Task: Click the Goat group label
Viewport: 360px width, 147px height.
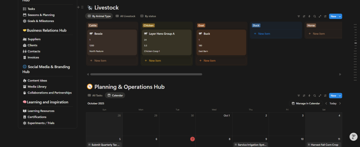Action: tap(201, 25)
